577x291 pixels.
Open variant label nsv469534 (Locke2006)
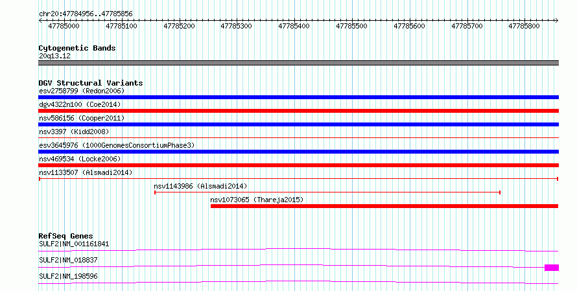tap(80, 159)
